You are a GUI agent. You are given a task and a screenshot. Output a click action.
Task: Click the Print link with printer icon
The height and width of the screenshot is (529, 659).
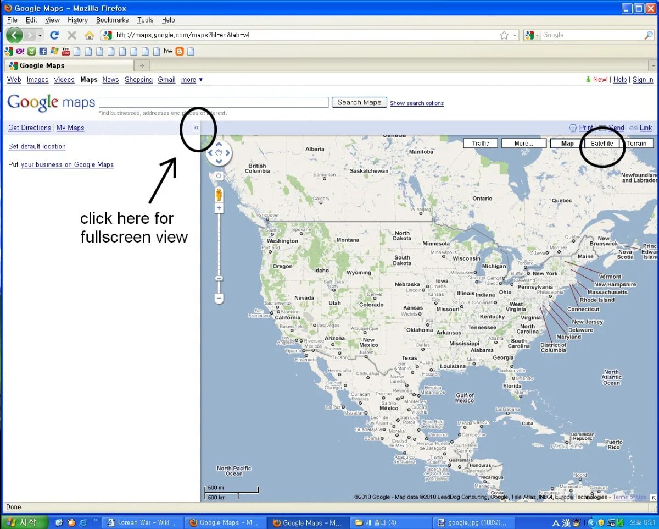pos(581,128)
